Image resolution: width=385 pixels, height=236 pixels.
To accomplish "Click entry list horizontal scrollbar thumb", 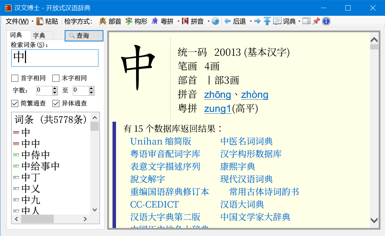I will click(x=37, y=219).
